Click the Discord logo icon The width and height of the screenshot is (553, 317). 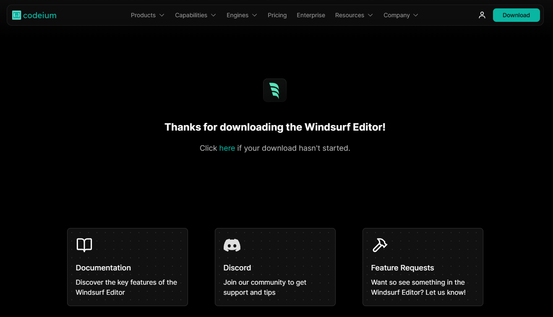232,245
